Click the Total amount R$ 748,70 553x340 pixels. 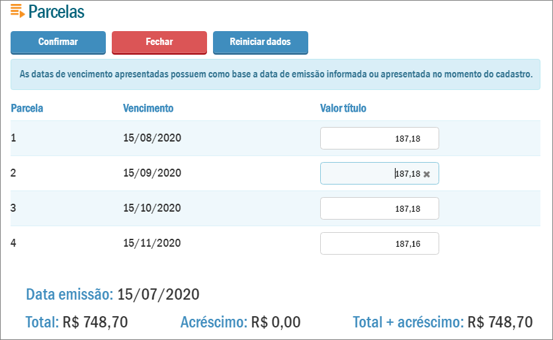pos(95,323)
